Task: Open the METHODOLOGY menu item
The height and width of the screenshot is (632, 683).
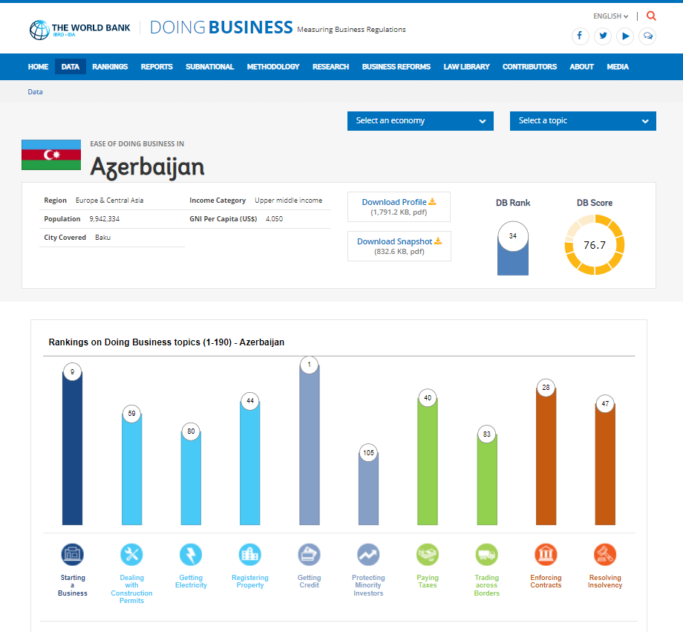Action: click(x=273, y=67)
